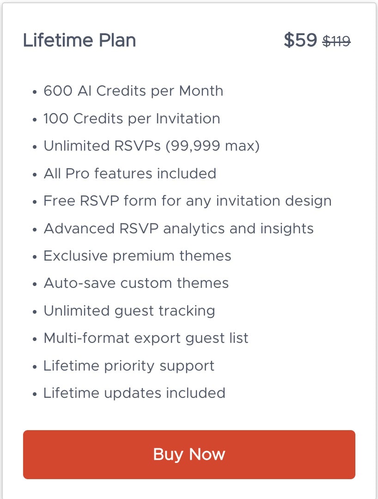The width and height of the screenshot is (378, 499).
Task: Select Free RSVP form for any invitation design
Action: tap(187, 201)
